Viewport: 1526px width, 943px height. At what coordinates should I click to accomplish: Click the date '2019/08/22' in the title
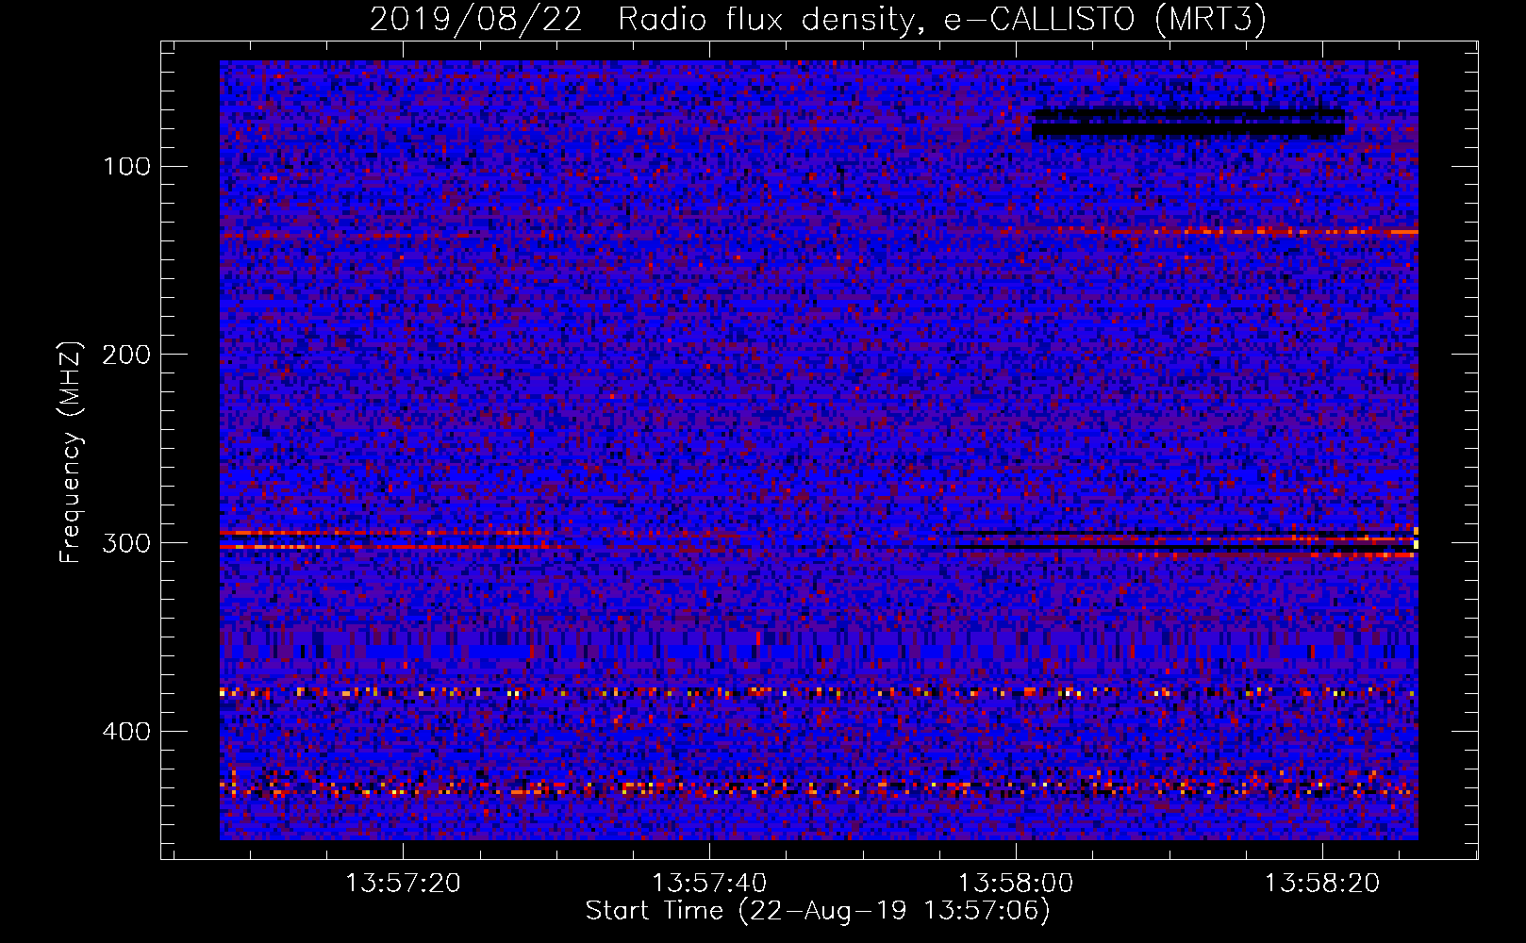[475, 19]
